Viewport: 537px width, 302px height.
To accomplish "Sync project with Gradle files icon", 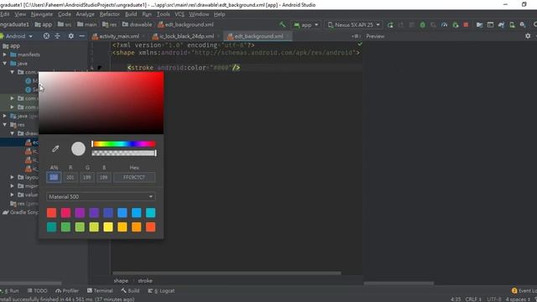I will [501, 24].
